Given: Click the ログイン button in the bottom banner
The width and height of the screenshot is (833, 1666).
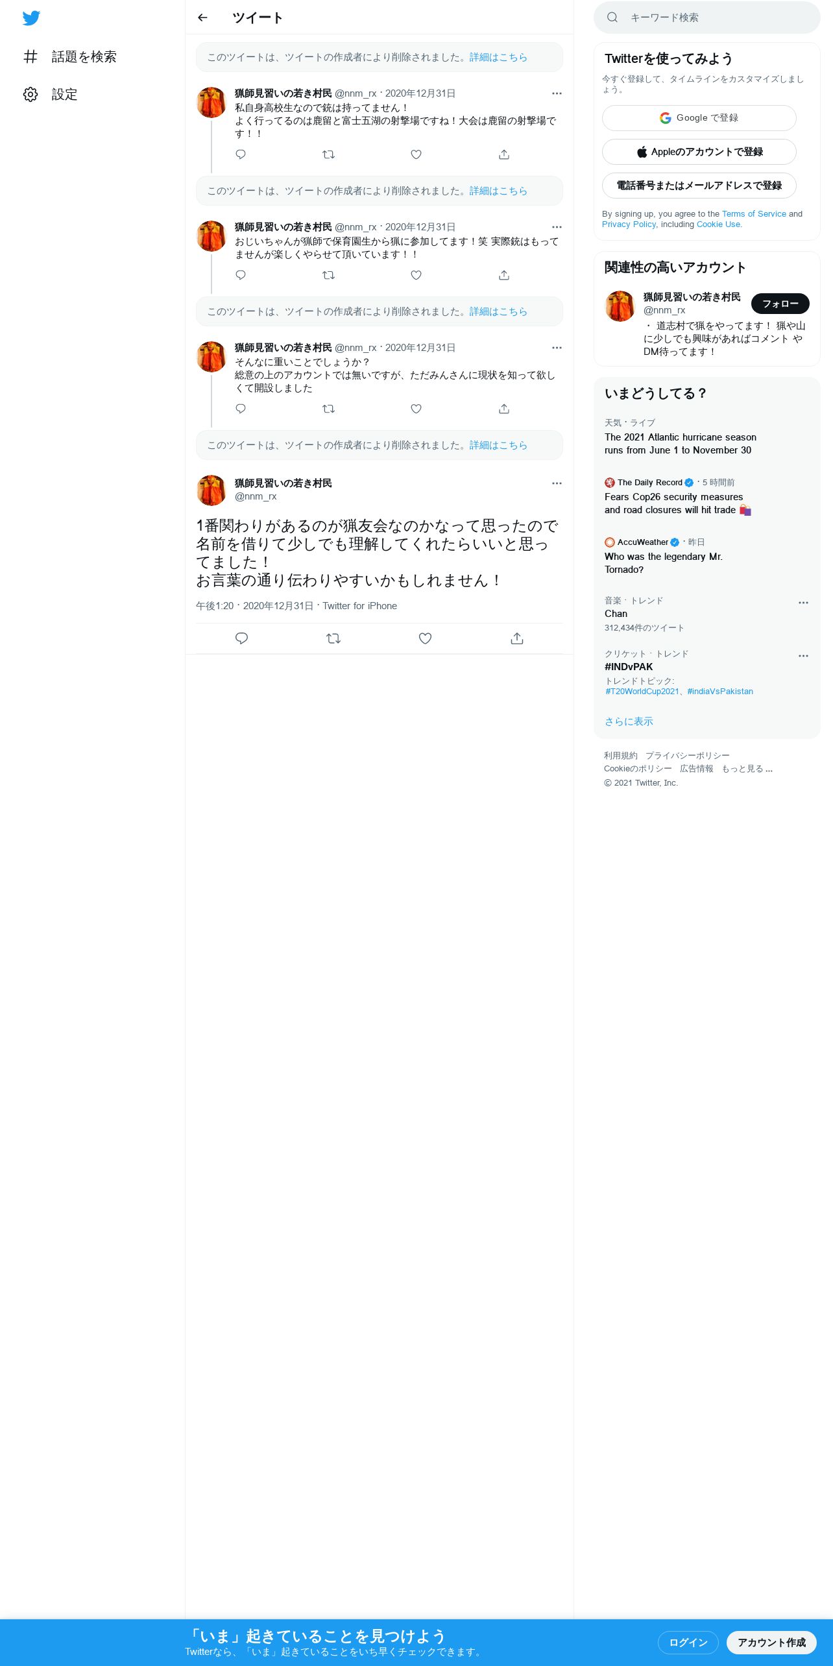Looking at the screenshot, I should click(688, 1642).
